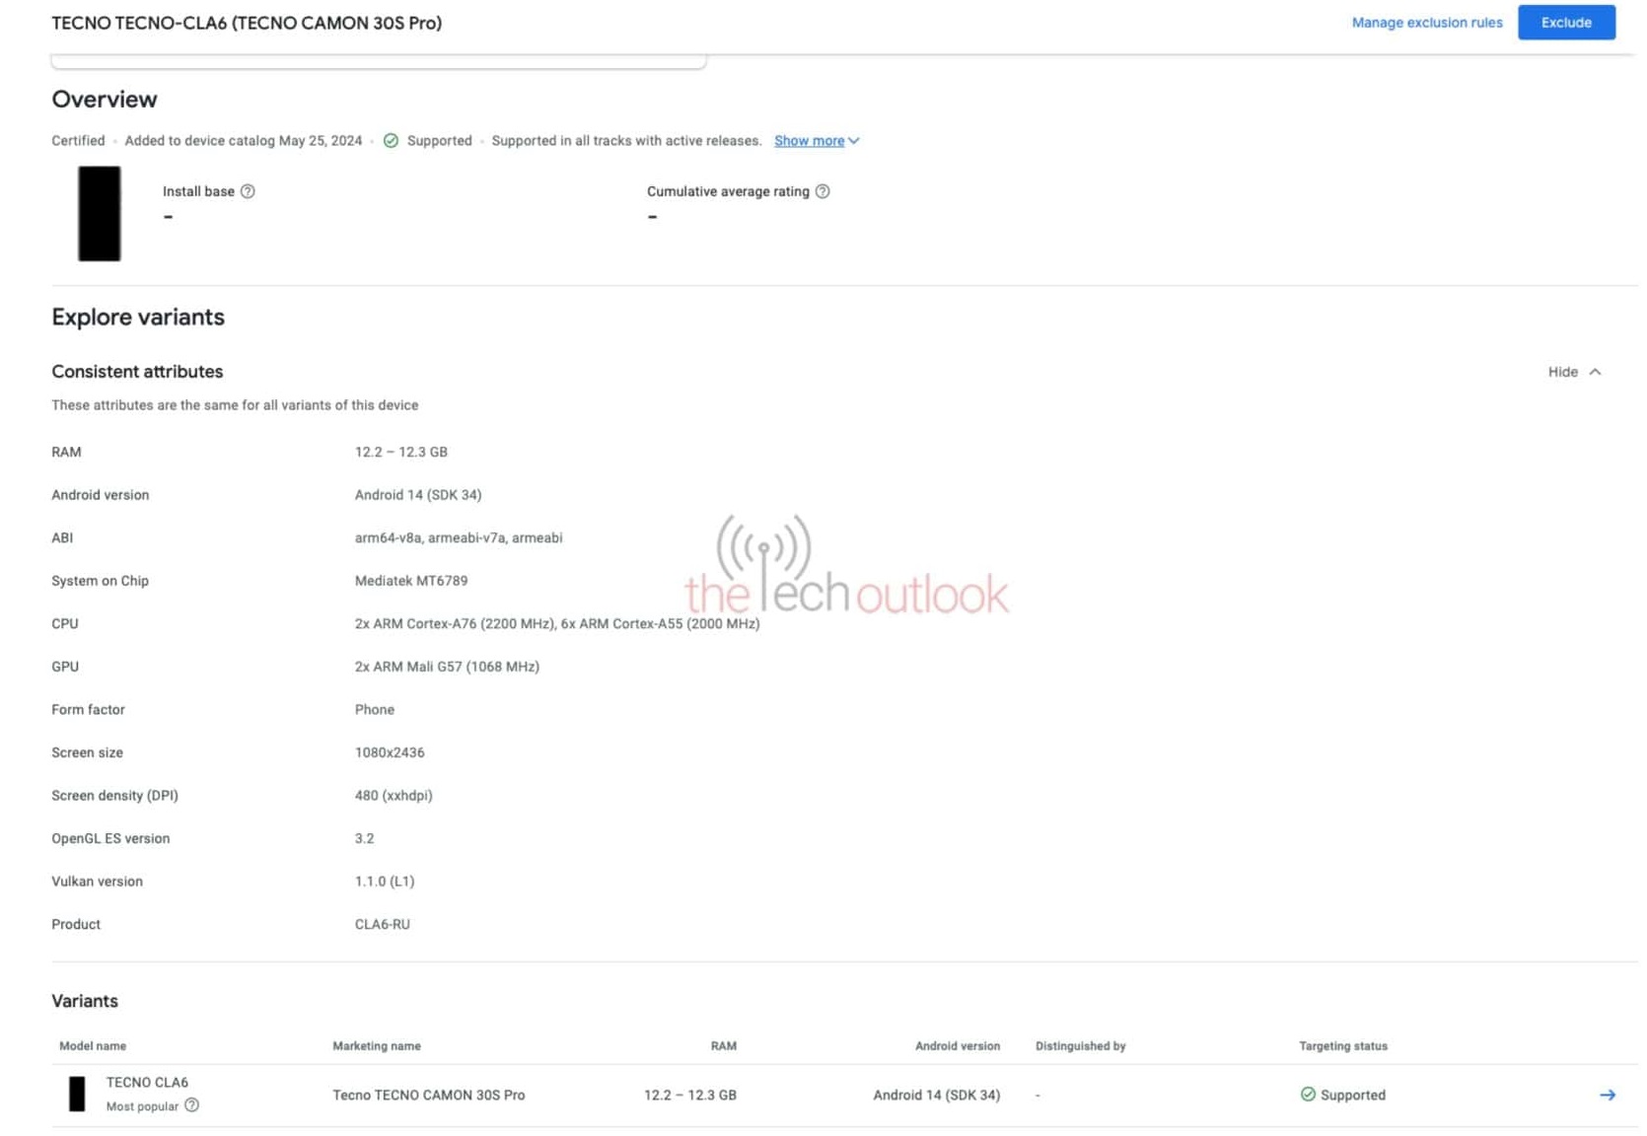The width and height of the screenshot is (1647, 1136).
Task: Select the 12.2 – 12.3 GB RAM value in attributes
Action: [401, 452]
